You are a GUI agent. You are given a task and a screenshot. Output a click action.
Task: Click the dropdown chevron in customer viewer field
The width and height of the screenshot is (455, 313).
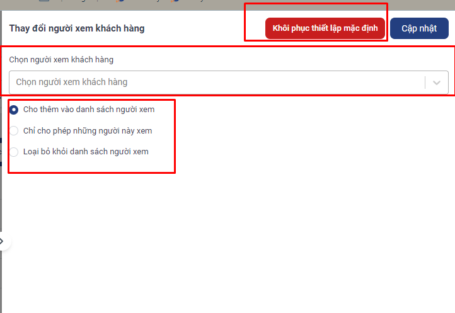pos(436,83)
